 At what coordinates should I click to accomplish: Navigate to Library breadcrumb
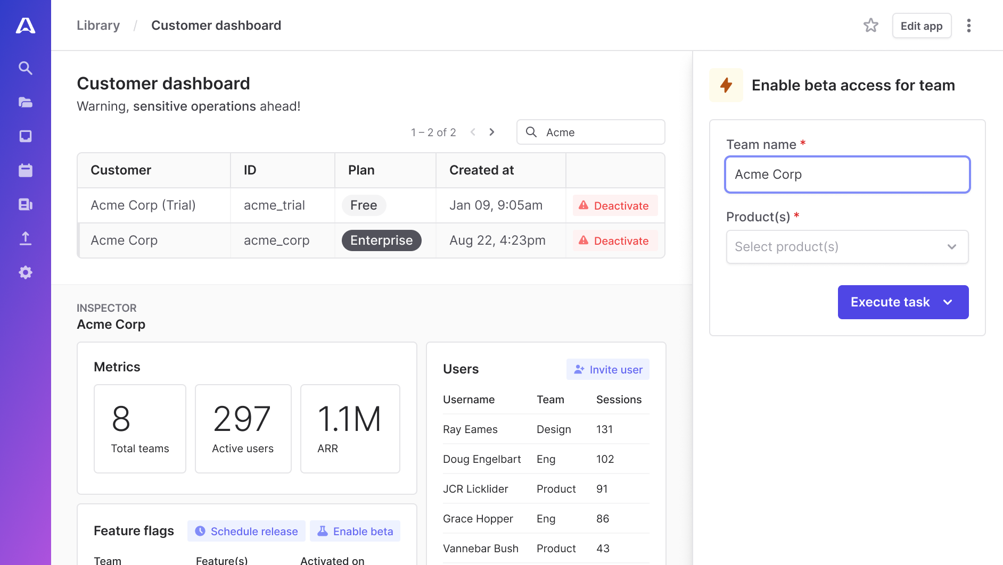click(x=98, y=26)
